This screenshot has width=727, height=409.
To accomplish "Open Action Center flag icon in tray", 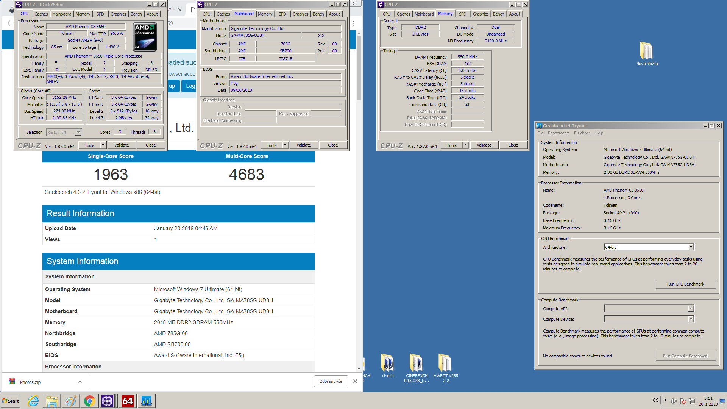I will pyautogui.click(x=683, y=401).
